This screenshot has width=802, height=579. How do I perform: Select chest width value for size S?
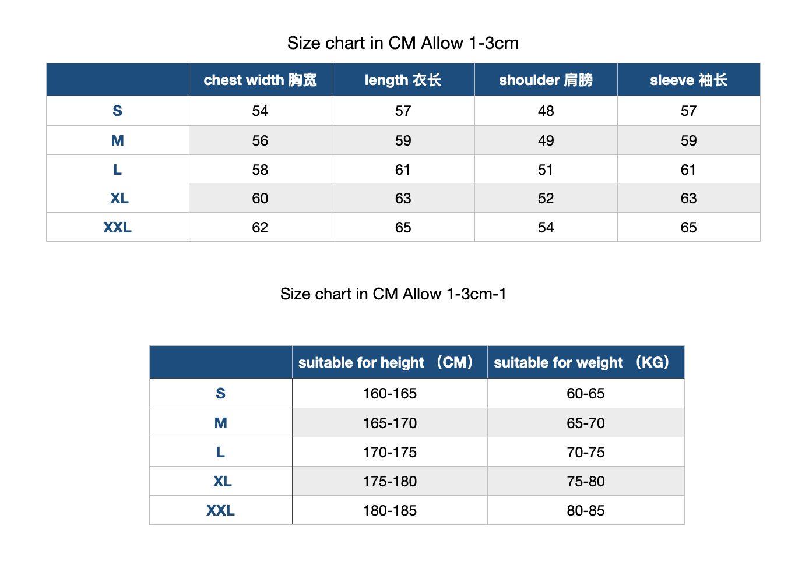[x=260, y=111]
